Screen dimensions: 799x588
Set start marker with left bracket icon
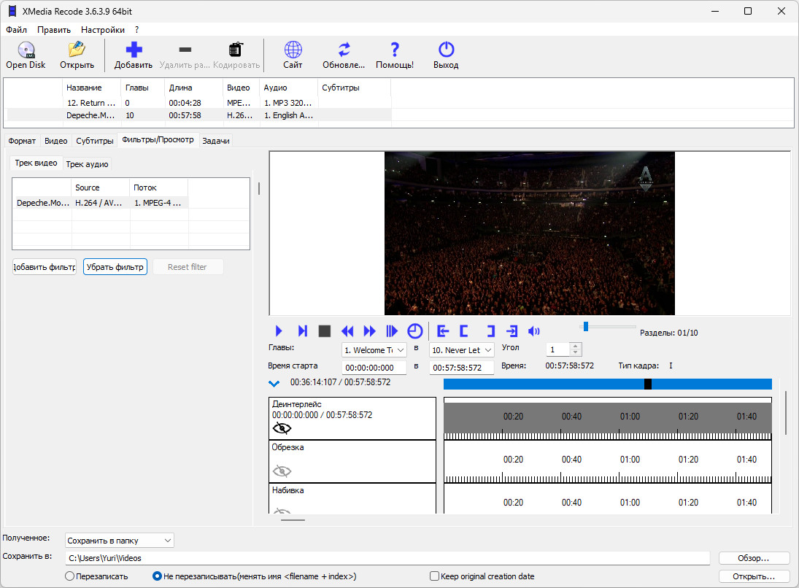click(463, 331)
